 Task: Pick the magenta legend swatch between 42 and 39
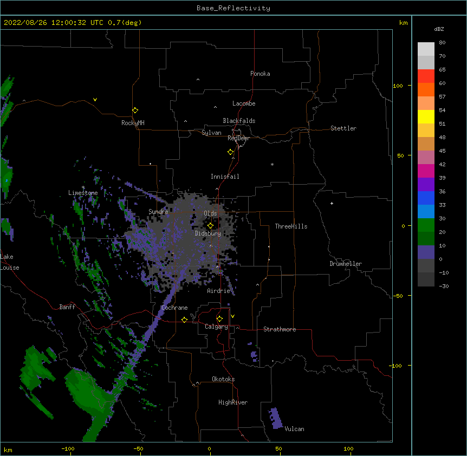[426, 171]
